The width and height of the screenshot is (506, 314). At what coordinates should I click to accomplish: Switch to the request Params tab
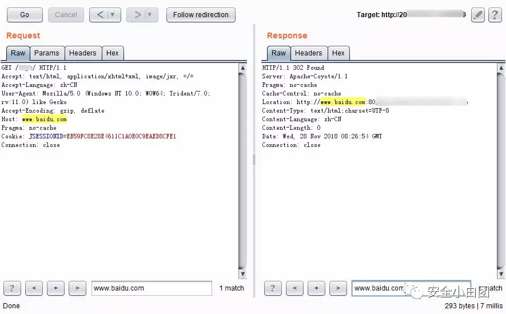pos(47,53)
